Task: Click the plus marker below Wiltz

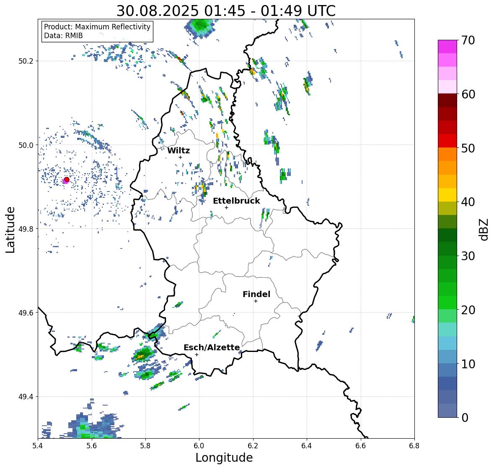Action: 180,157
